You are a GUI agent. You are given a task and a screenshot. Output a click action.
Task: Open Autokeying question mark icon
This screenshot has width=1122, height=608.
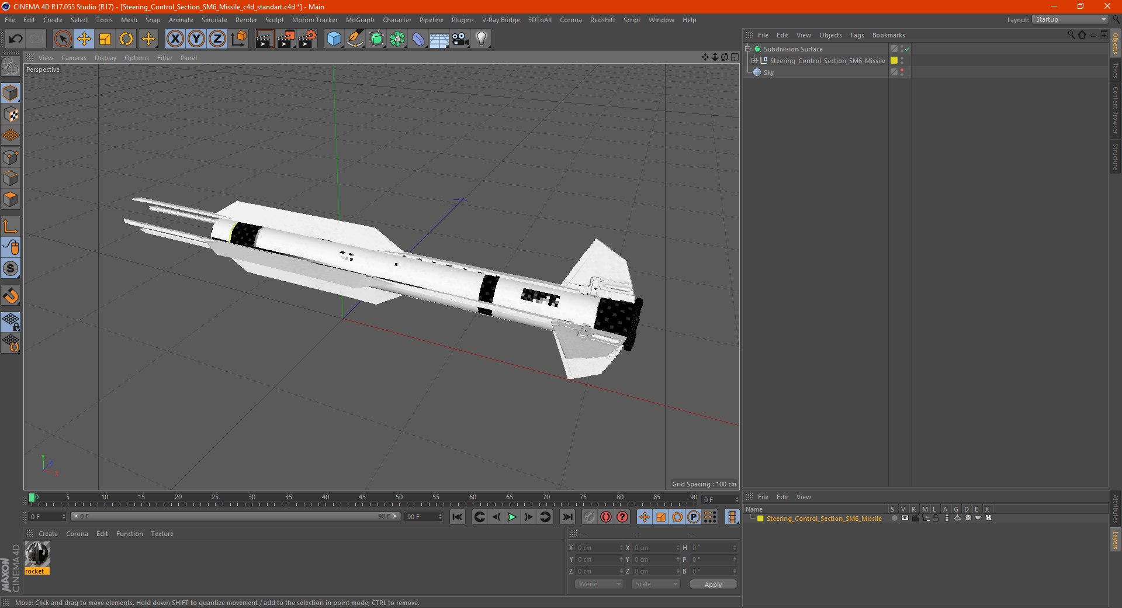[622, 517]
